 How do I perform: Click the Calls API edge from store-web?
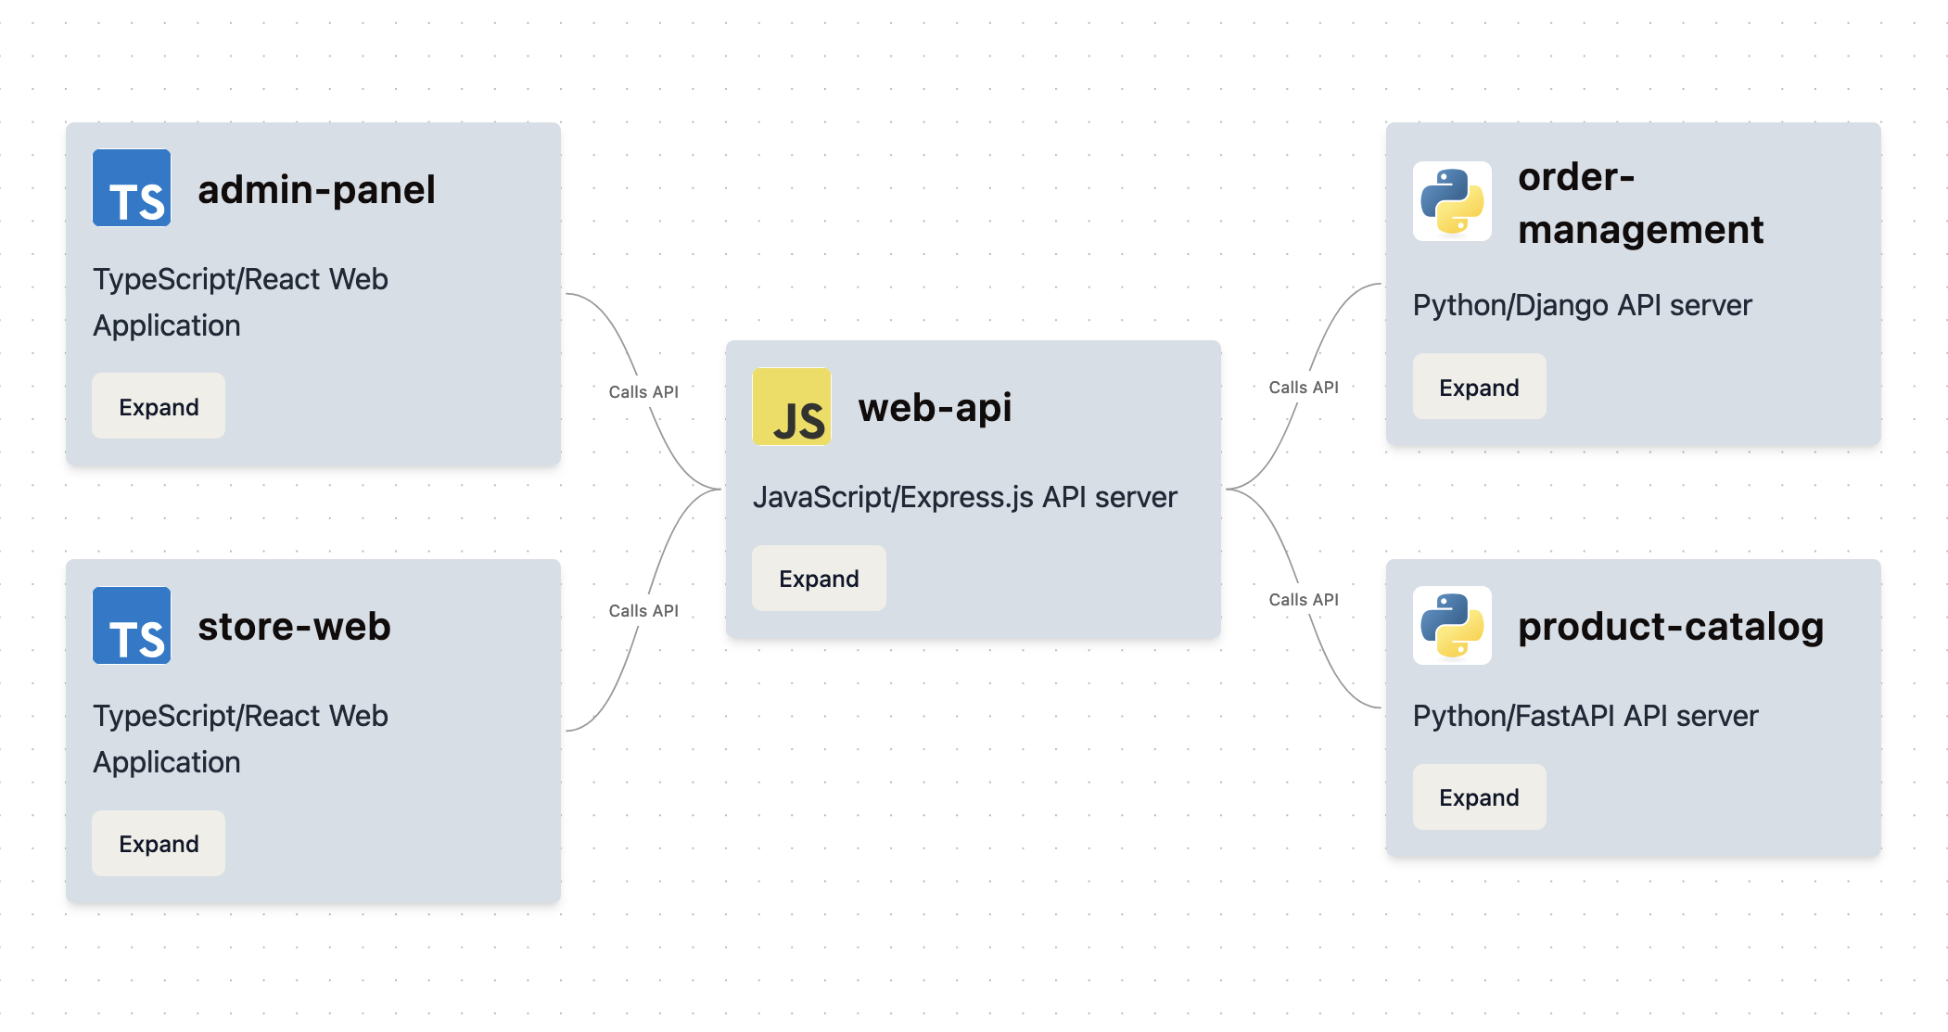click(643, 610)
